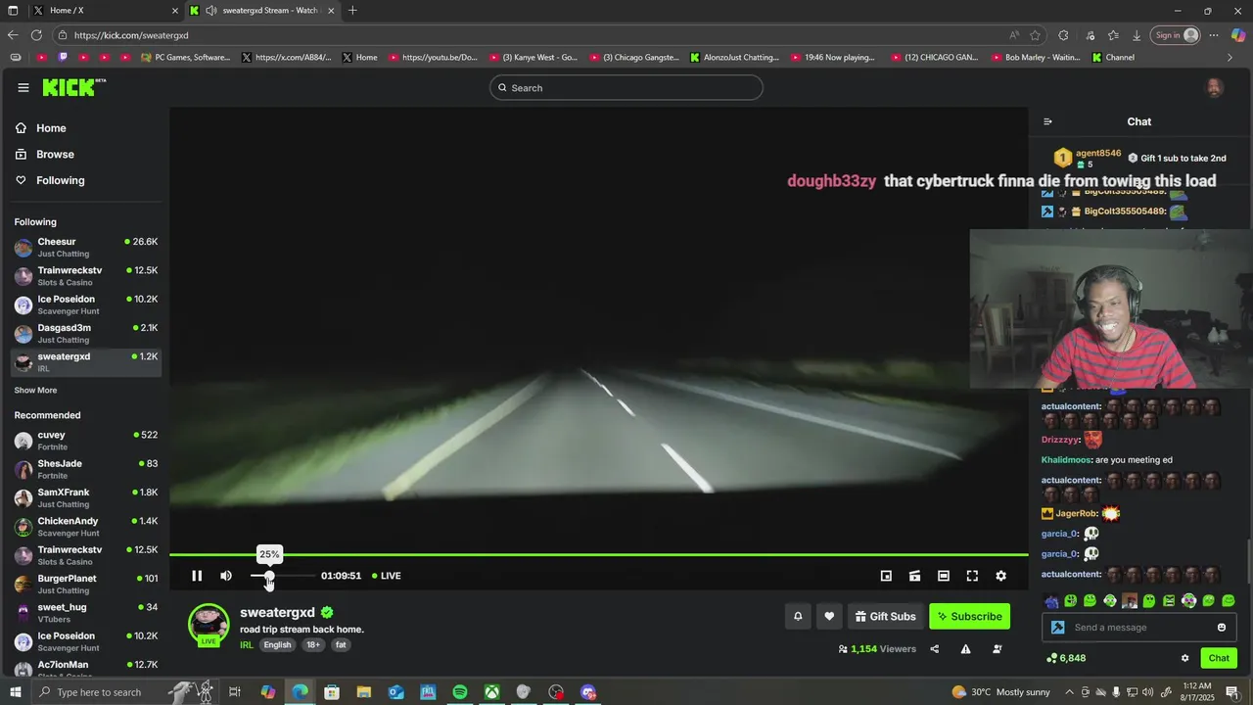Click the sweatergxd streamer avatar
The image size is (1253, 705).
pos(209,624)
